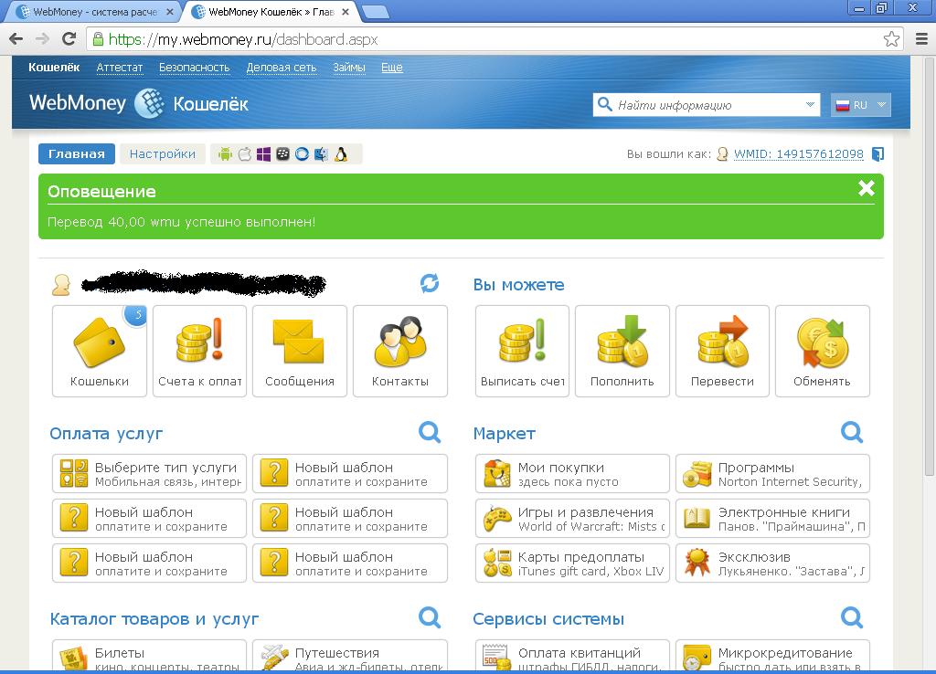Open the Chrome hamburger menu
The image size is (936, 674).
click(x=921, y=39)
